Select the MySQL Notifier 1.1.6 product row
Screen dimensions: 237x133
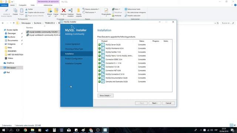point(135,52)
